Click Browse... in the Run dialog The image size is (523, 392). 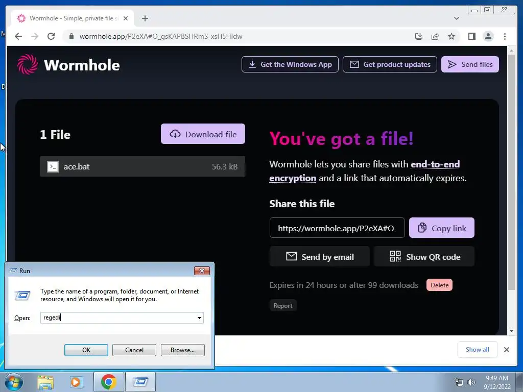point(182,350)
